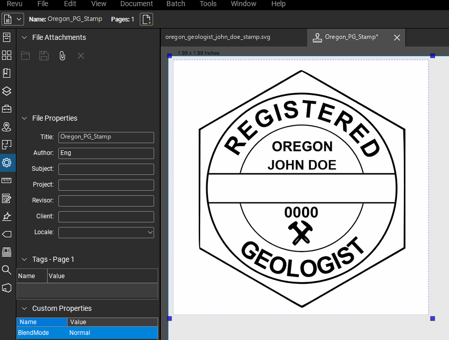Screen dimensions: 449x340
Task: Click the Author field containing Eng
Action: pyautogui.click(x=106, y=153)
